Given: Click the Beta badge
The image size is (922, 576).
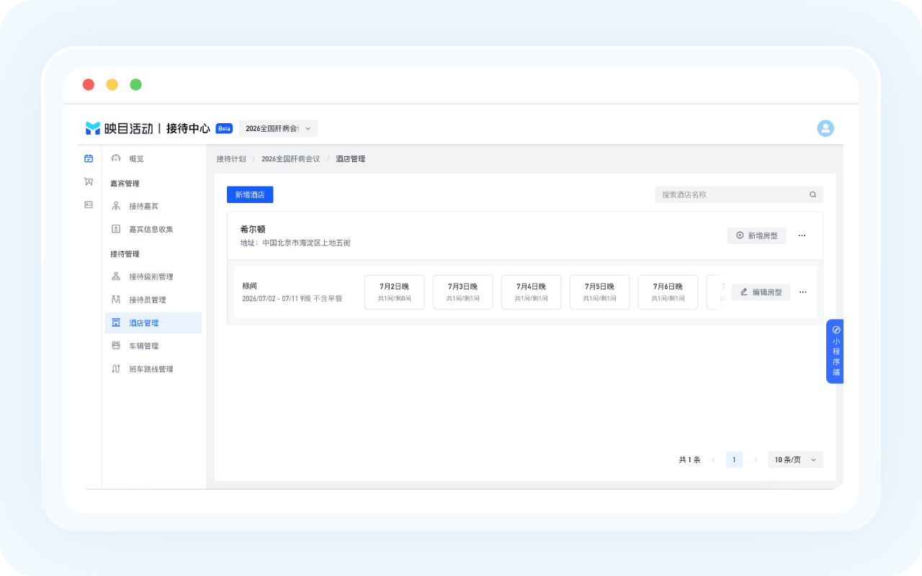Looking at the screenshot, I should [x=224, y=128].
